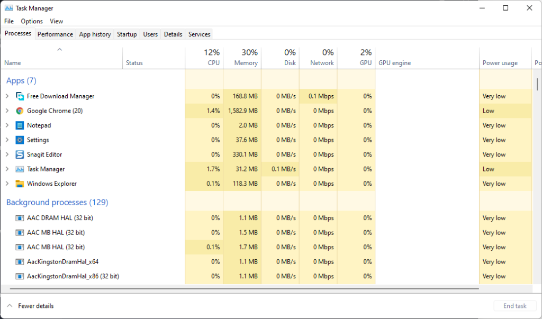Switch to the Services tab

[x=200, y=34]
